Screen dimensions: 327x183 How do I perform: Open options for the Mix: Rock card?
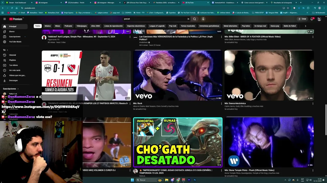(x=221, y=104)
